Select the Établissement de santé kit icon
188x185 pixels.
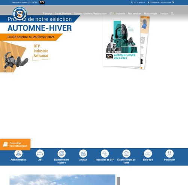(x=126, y=153)
